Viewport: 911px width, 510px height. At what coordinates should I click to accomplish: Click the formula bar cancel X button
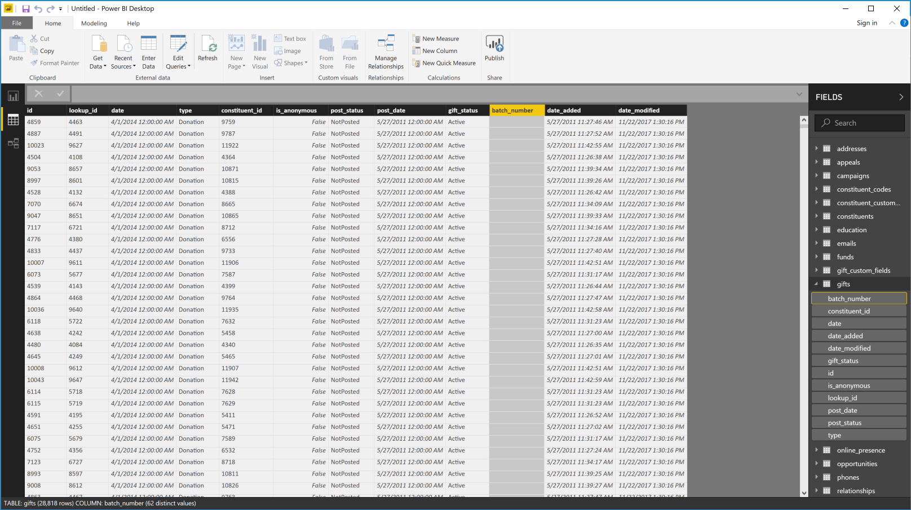click(x=38, y=94)
